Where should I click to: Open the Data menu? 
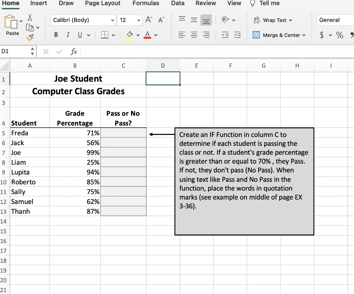(178, 3)
